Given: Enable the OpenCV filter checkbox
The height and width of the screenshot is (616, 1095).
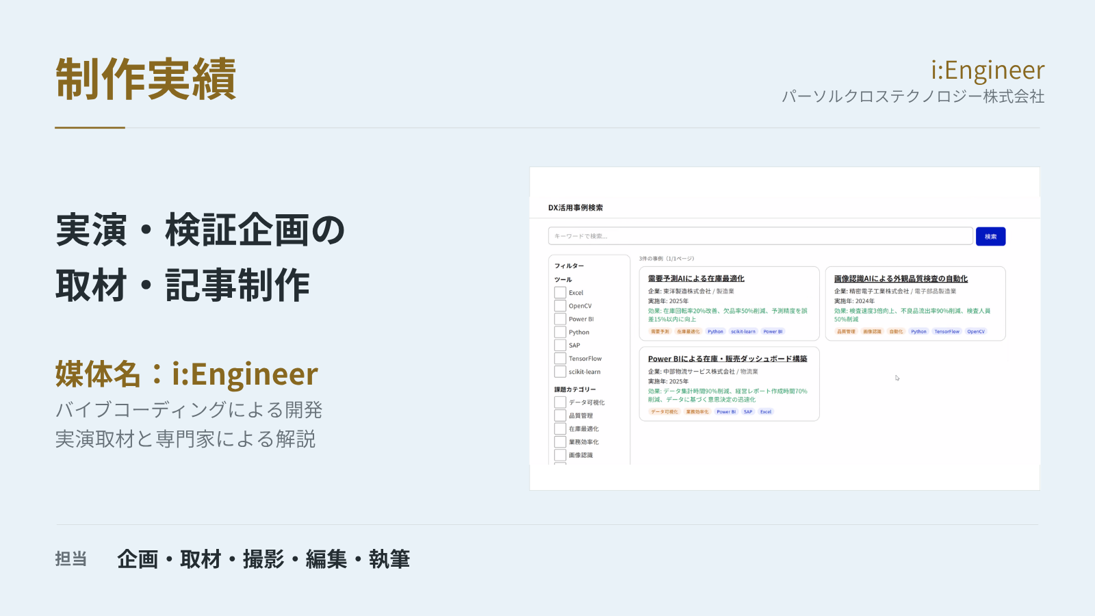Looking at the screenshot, I should (560, 306).
